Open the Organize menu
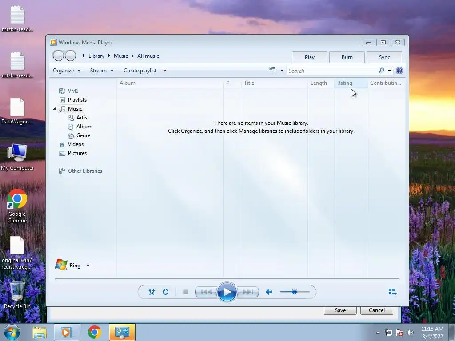 tap(67, 71)
